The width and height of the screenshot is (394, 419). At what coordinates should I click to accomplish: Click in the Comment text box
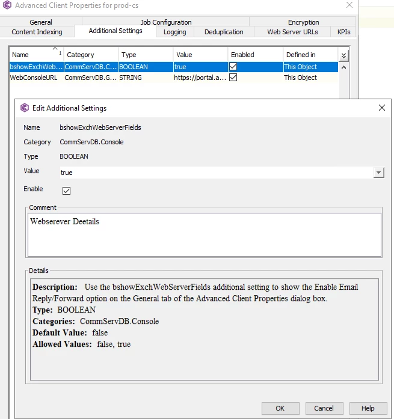205,234
